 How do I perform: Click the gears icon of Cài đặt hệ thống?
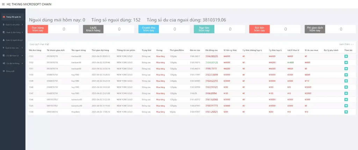4,63
